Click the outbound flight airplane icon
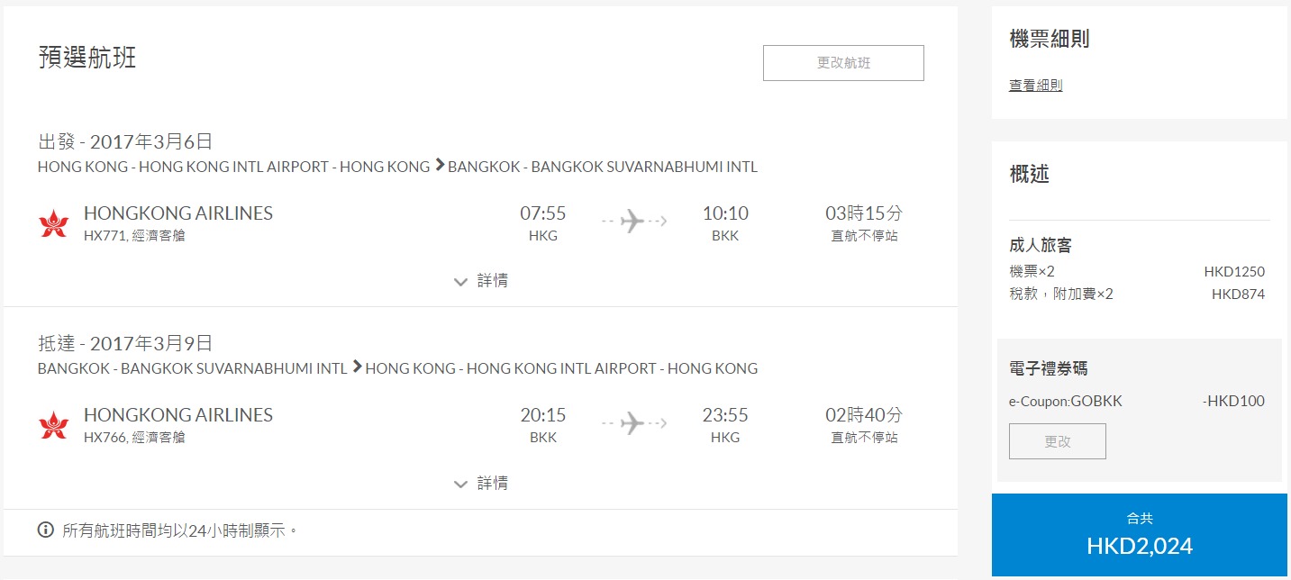 tap(634, 221)
